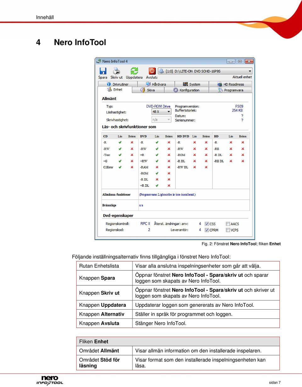Image resolution: width=302 pixels, height=387 pixels.
Task: Open the drive selection dropdown D:\LITE-ON
Action: point(205,71)
